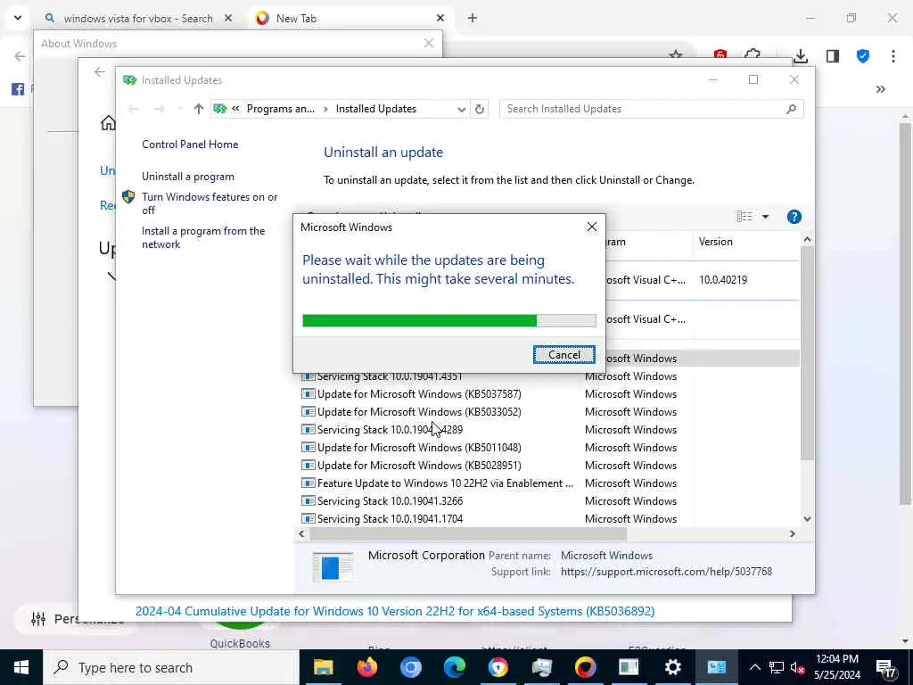
Task: Open browser extensions puzzle icon
Action: coord(753,55)
